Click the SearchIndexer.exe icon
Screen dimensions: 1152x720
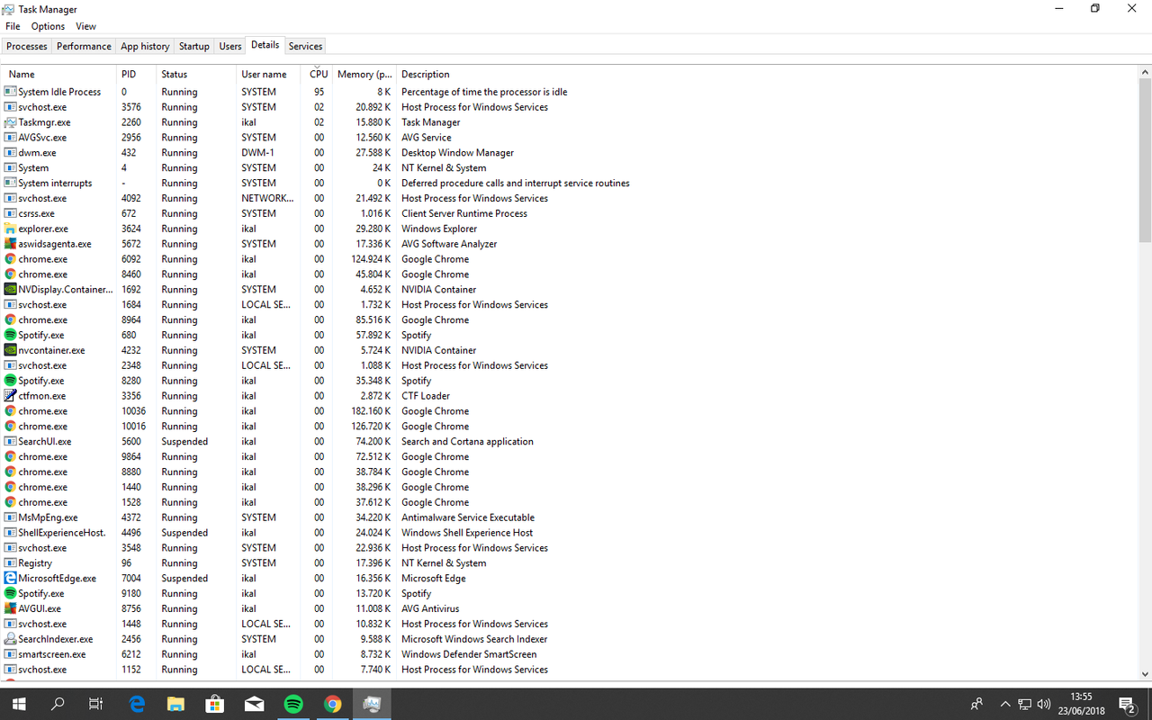pos(11,639)
